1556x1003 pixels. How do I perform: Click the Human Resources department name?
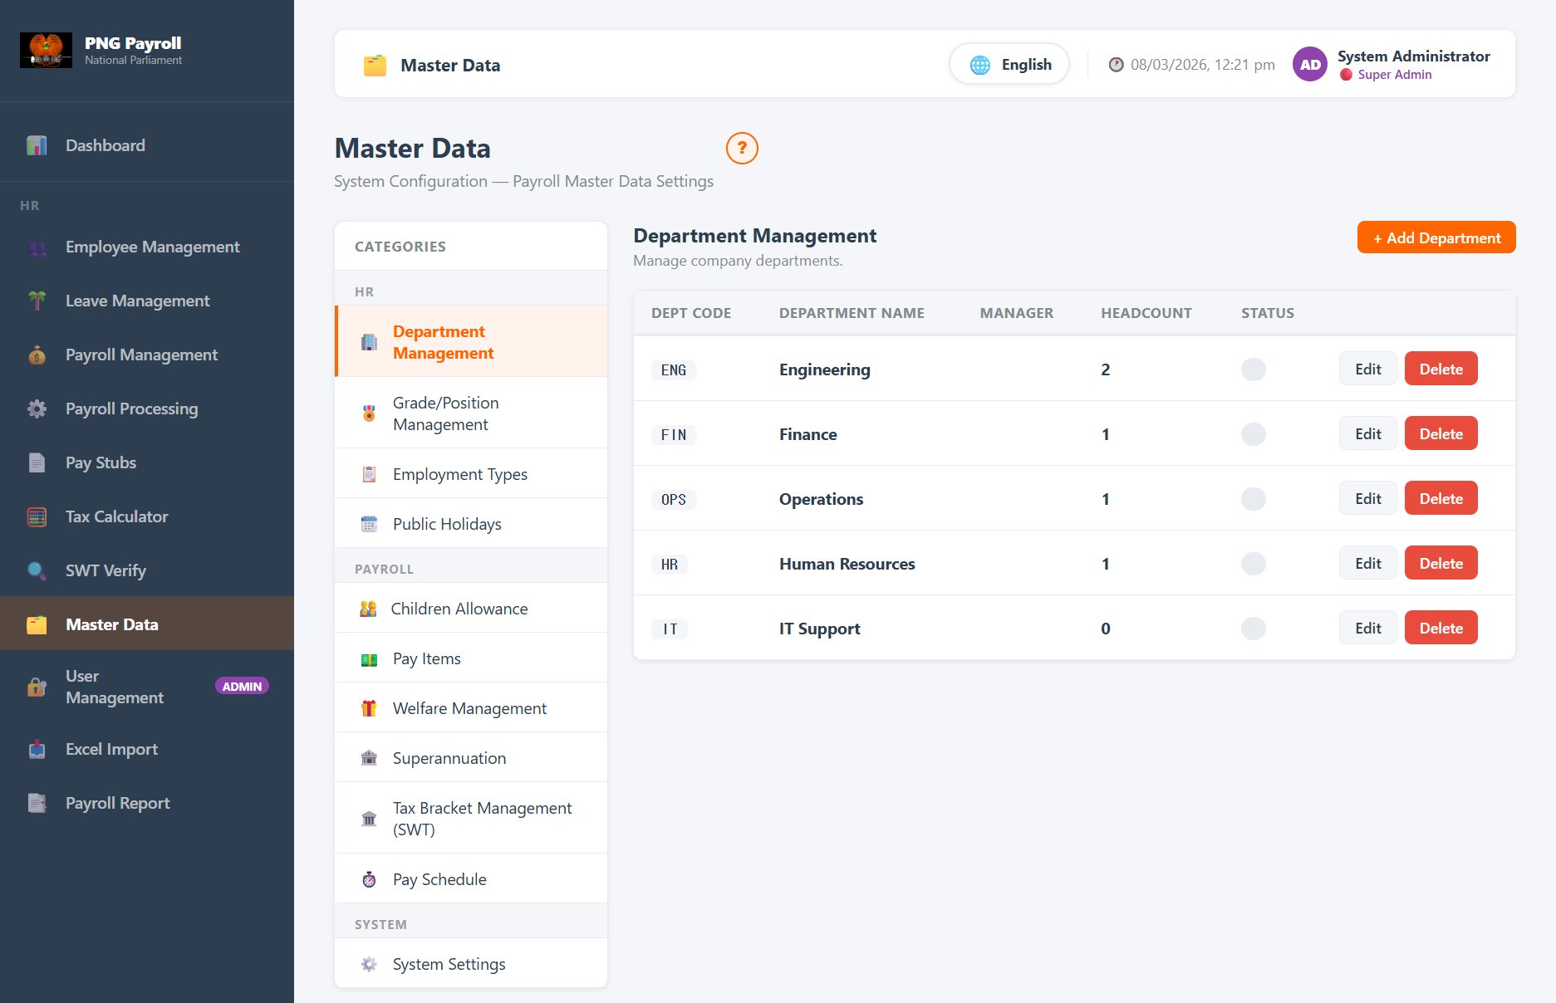[847, 564]
